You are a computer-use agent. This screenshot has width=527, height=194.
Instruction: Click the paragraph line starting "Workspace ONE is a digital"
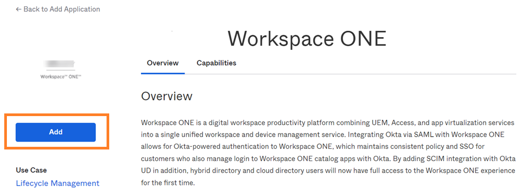tap(328, 122)
